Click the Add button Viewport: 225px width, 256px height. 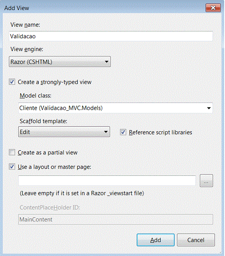point(156,240)
